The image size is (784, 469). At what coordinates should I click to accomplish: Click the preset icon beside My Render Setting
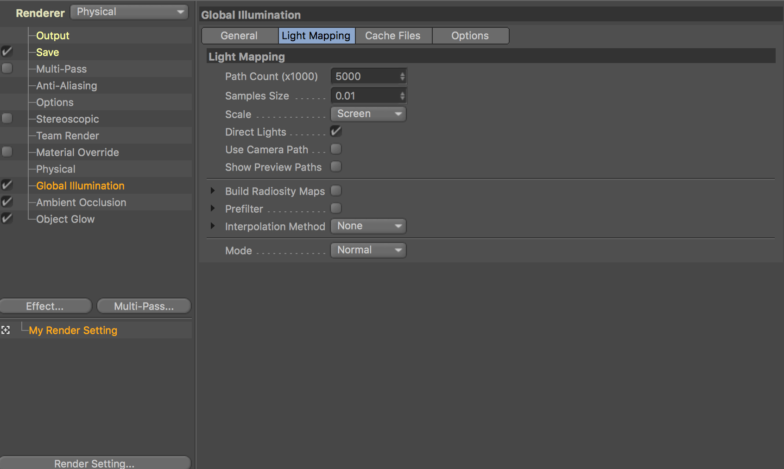click(6, 330)
